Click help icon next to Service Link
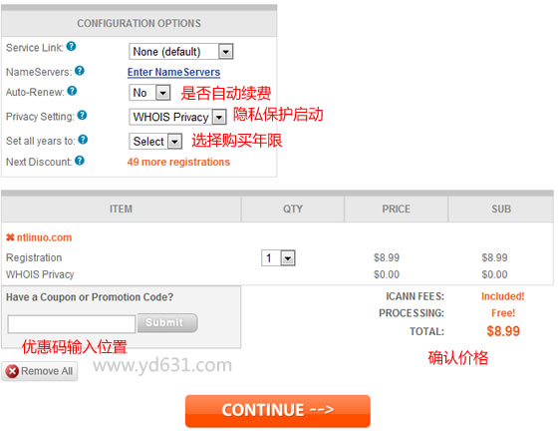 71,46
